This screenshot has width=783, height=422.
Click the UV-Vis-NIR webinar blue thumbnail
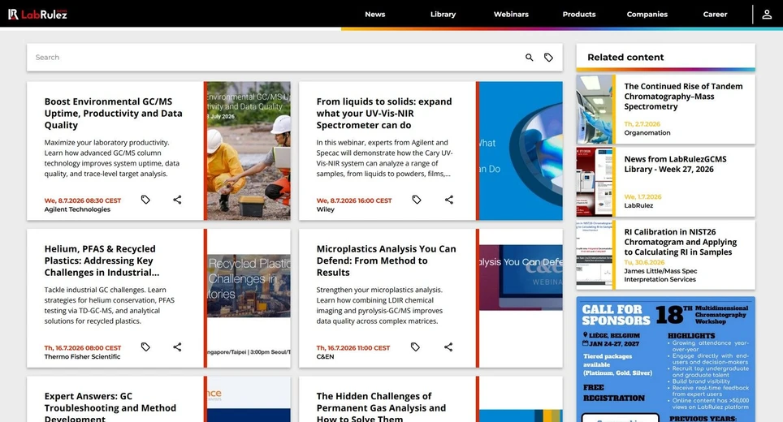click(x=521, y=151)
